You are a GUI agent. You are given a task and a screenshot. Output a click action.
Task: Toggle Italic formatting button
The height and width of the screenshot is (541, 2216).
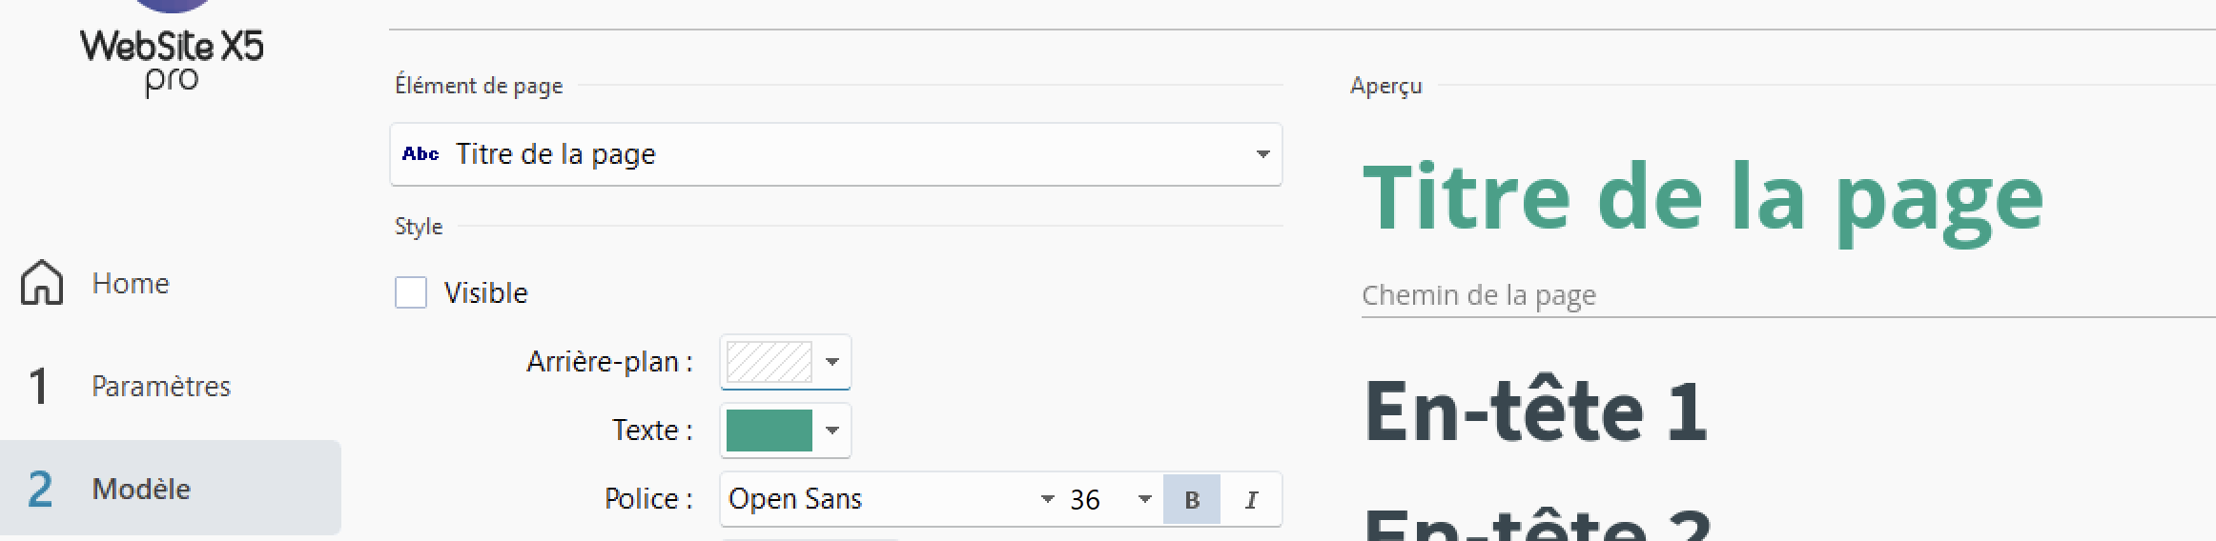(x=1251, y=499)
